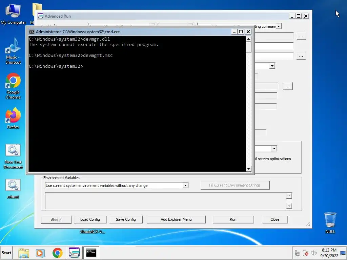Screen dimensions: 347x260
Task: Maximize the cmd.exe window
Action: (x=241, y=32)
